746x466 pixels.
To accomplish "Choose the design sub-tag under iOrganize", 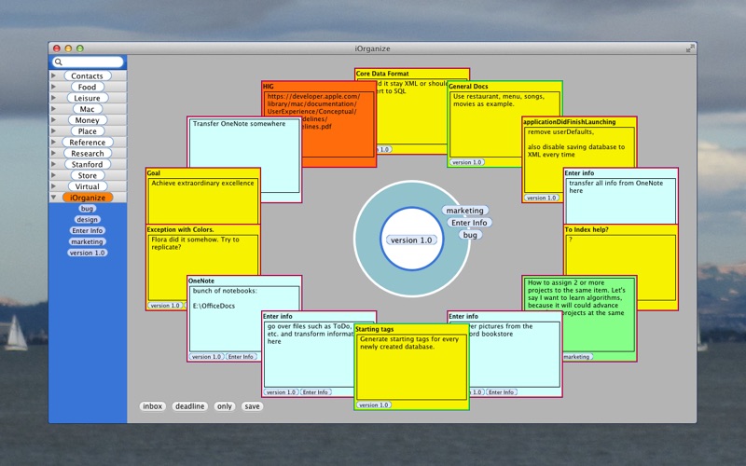I will tap(87, 220).
